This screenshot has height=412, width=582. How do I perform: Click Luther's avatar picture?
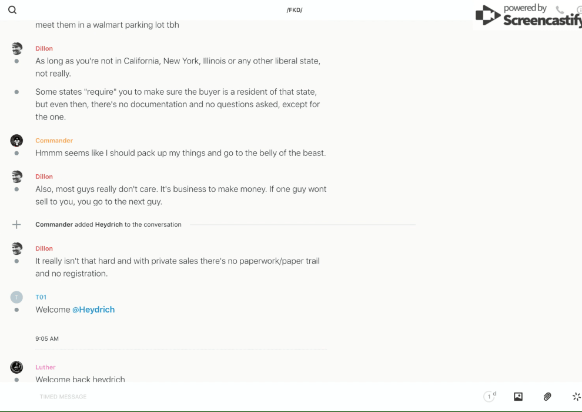[x=16, y=367]
